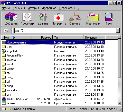
Task: Click the date 24.10.00 10:17
Action: 94,69
